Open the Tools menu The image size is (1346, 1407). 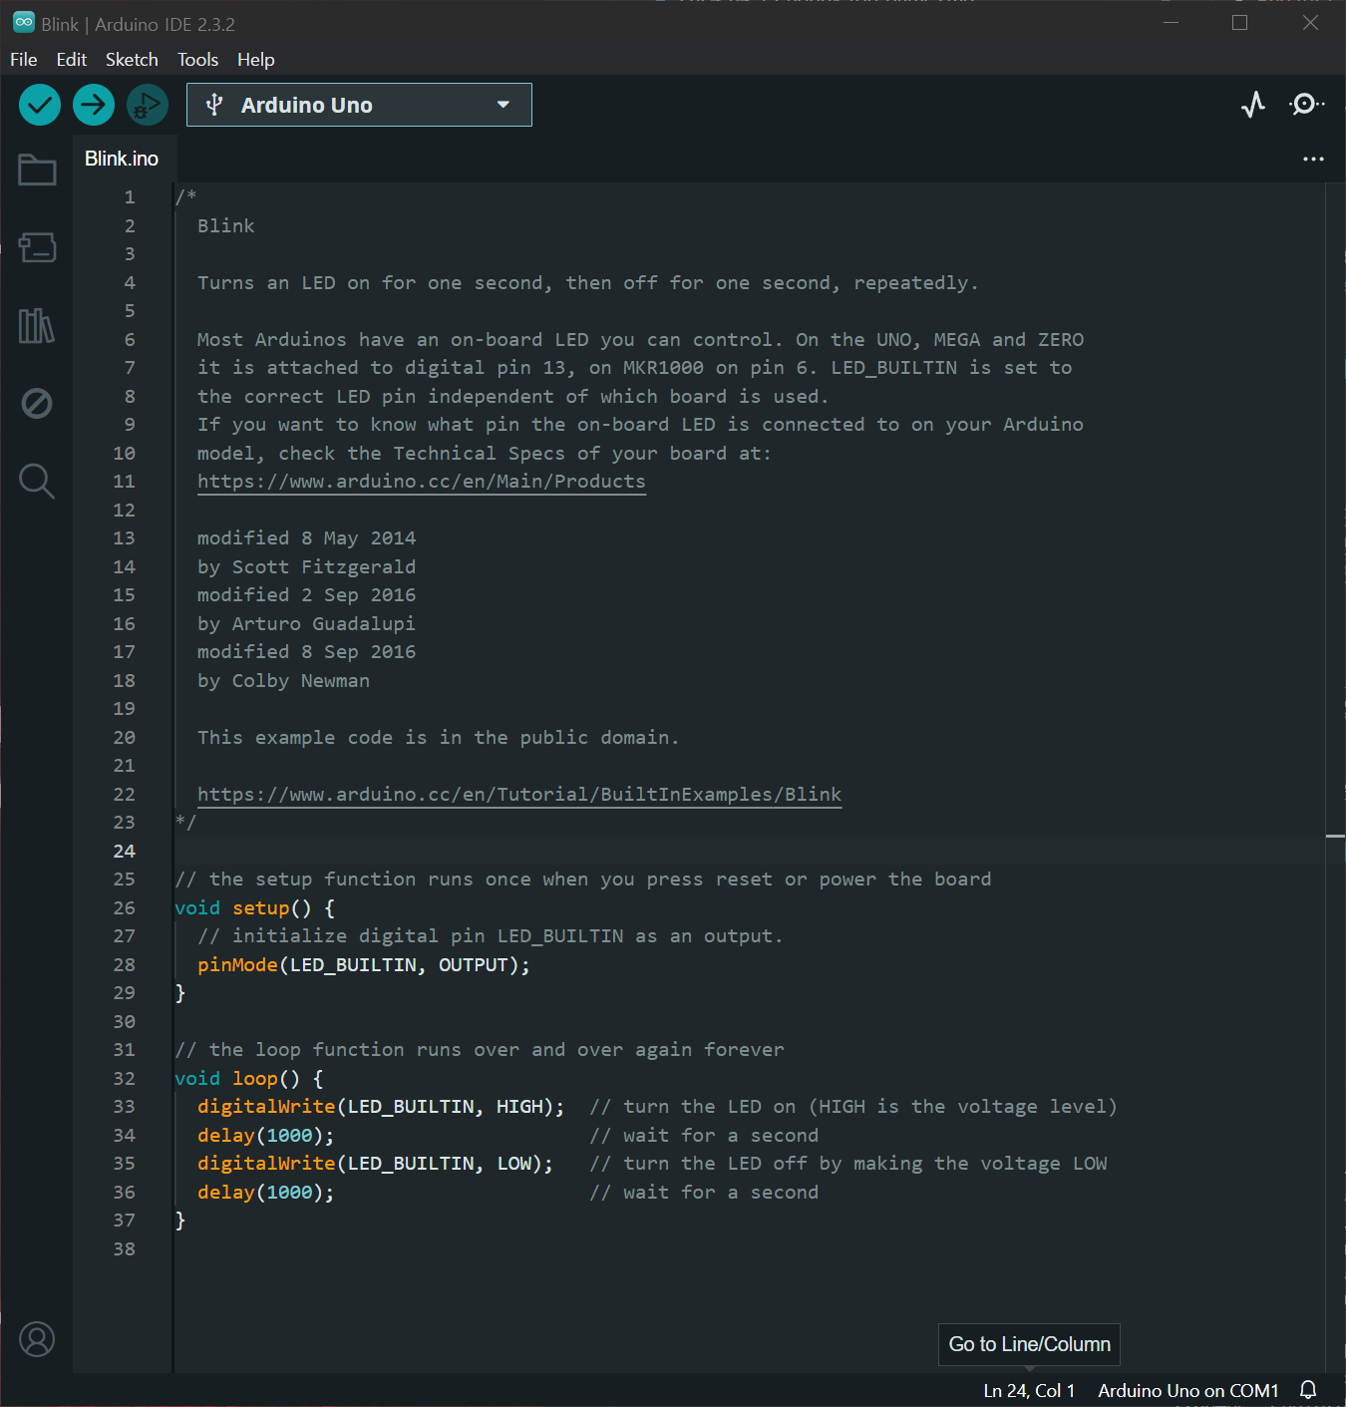(197, 60)
